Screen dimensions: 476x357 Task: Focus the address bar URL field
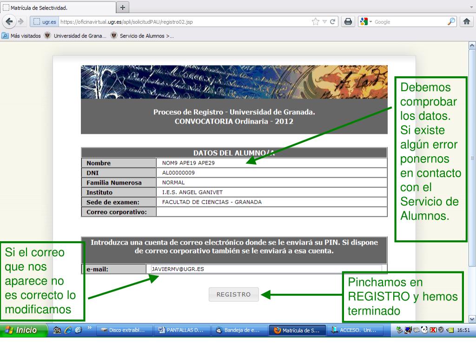[x=185, y=22]
